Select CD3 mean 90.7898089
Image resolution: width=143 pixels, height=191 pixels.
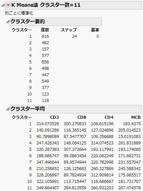pyautogui.click(x=48, y=137)
